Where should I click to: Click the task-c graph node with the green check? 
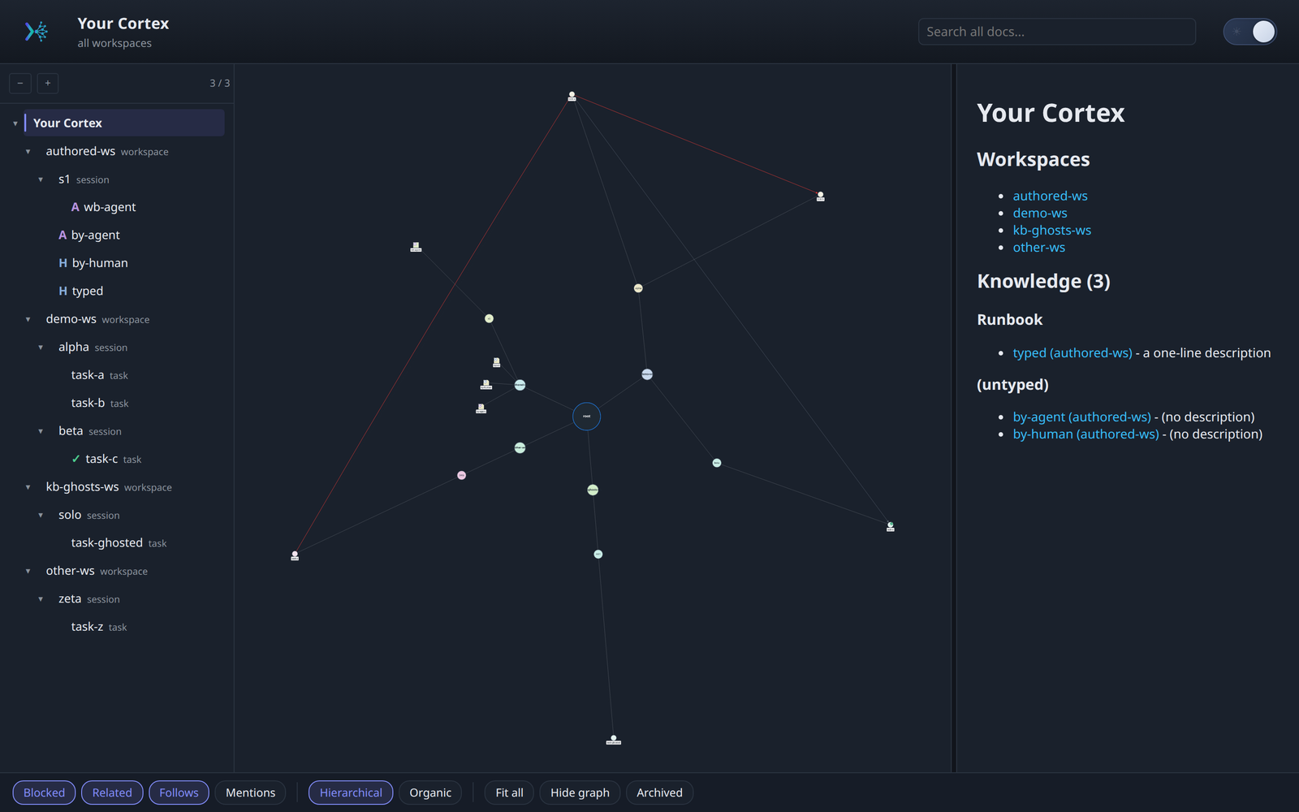coord(891,526)
